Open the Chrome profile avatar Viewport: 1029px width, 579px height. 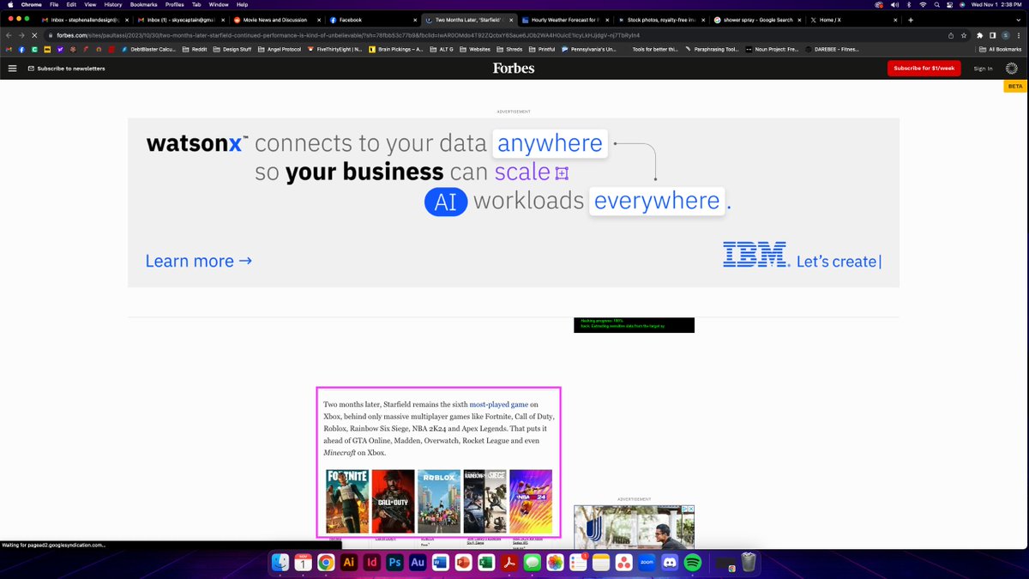[1006, 36]
